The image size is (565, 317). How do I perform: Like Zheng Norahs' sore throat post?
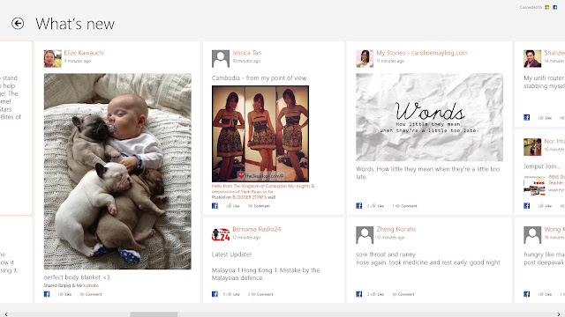pyautogui.click(x=376, y=294)
